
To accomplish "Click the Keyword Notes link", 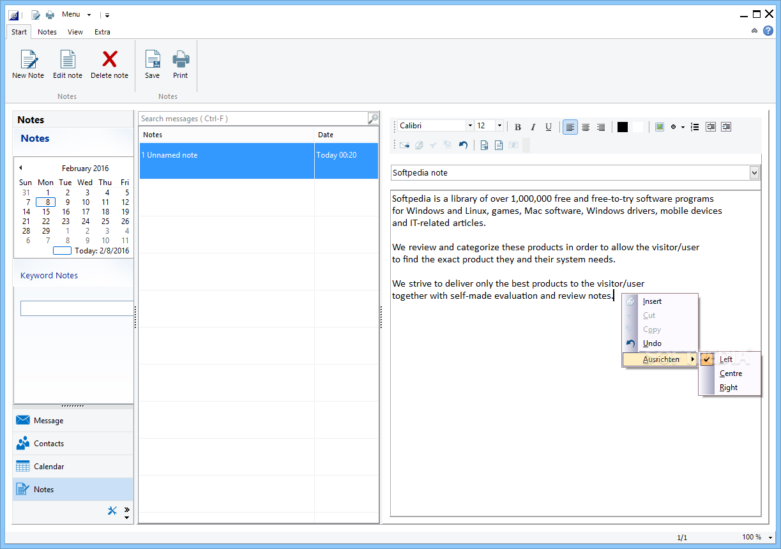I will (x=49, y=276).
